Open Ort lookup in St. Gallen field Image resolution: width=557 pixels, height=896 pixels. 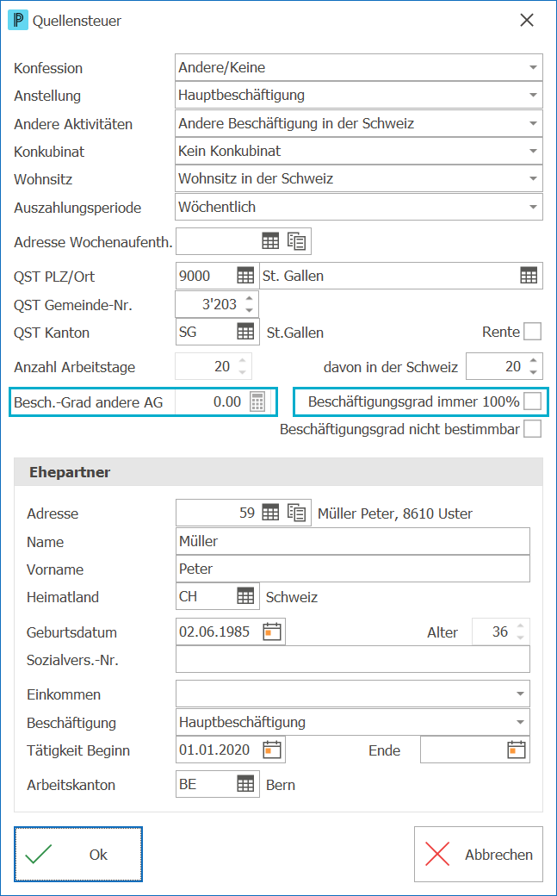pos(529,276)
